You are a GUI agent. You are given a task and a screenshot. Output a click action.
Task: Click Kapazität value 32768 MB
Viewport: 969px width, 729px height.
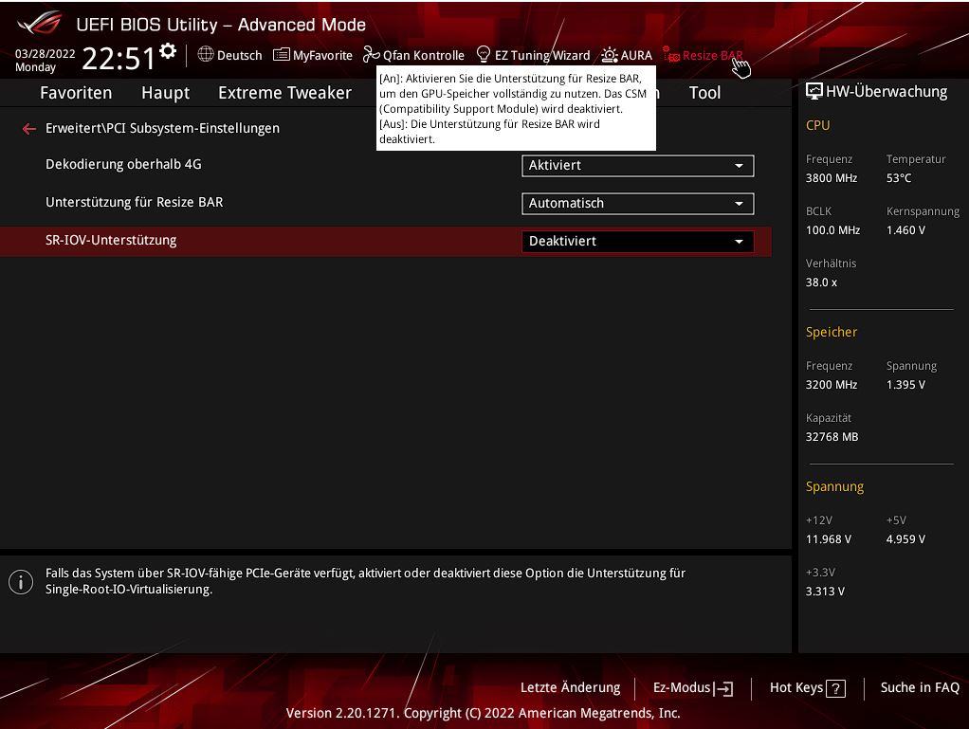(x=832, y=437)
